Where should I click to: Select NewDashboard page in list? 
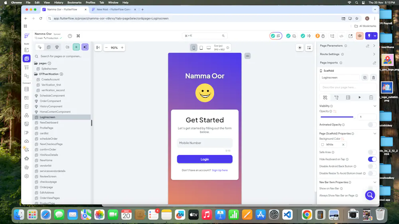point(49,123)
